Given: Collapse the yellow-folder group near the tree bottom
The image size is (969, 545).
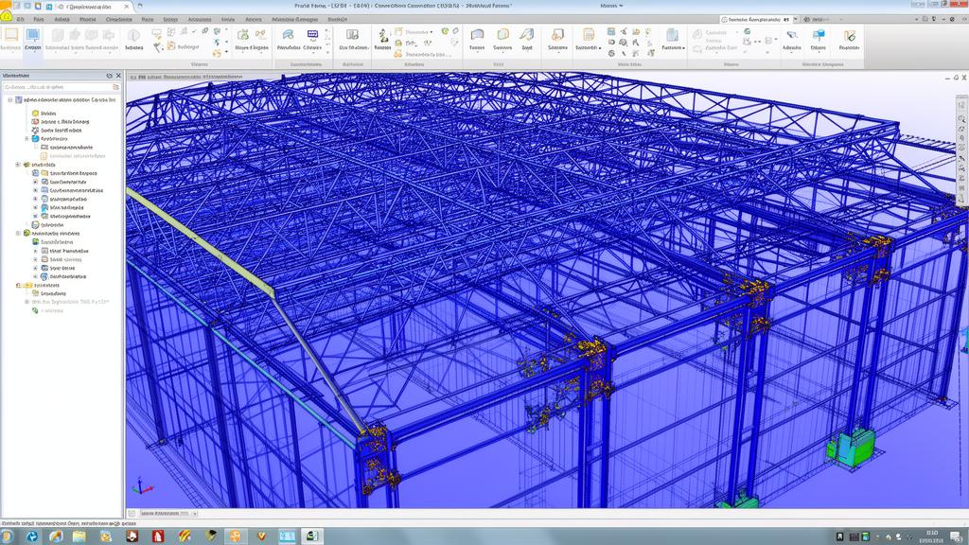Looking at the screenshot, I should pyautogui.click(x=18, y=285).
